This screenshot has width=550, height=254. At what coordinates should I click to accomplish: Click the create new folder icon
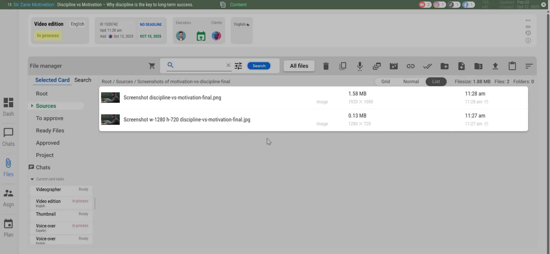coord(444,66)
